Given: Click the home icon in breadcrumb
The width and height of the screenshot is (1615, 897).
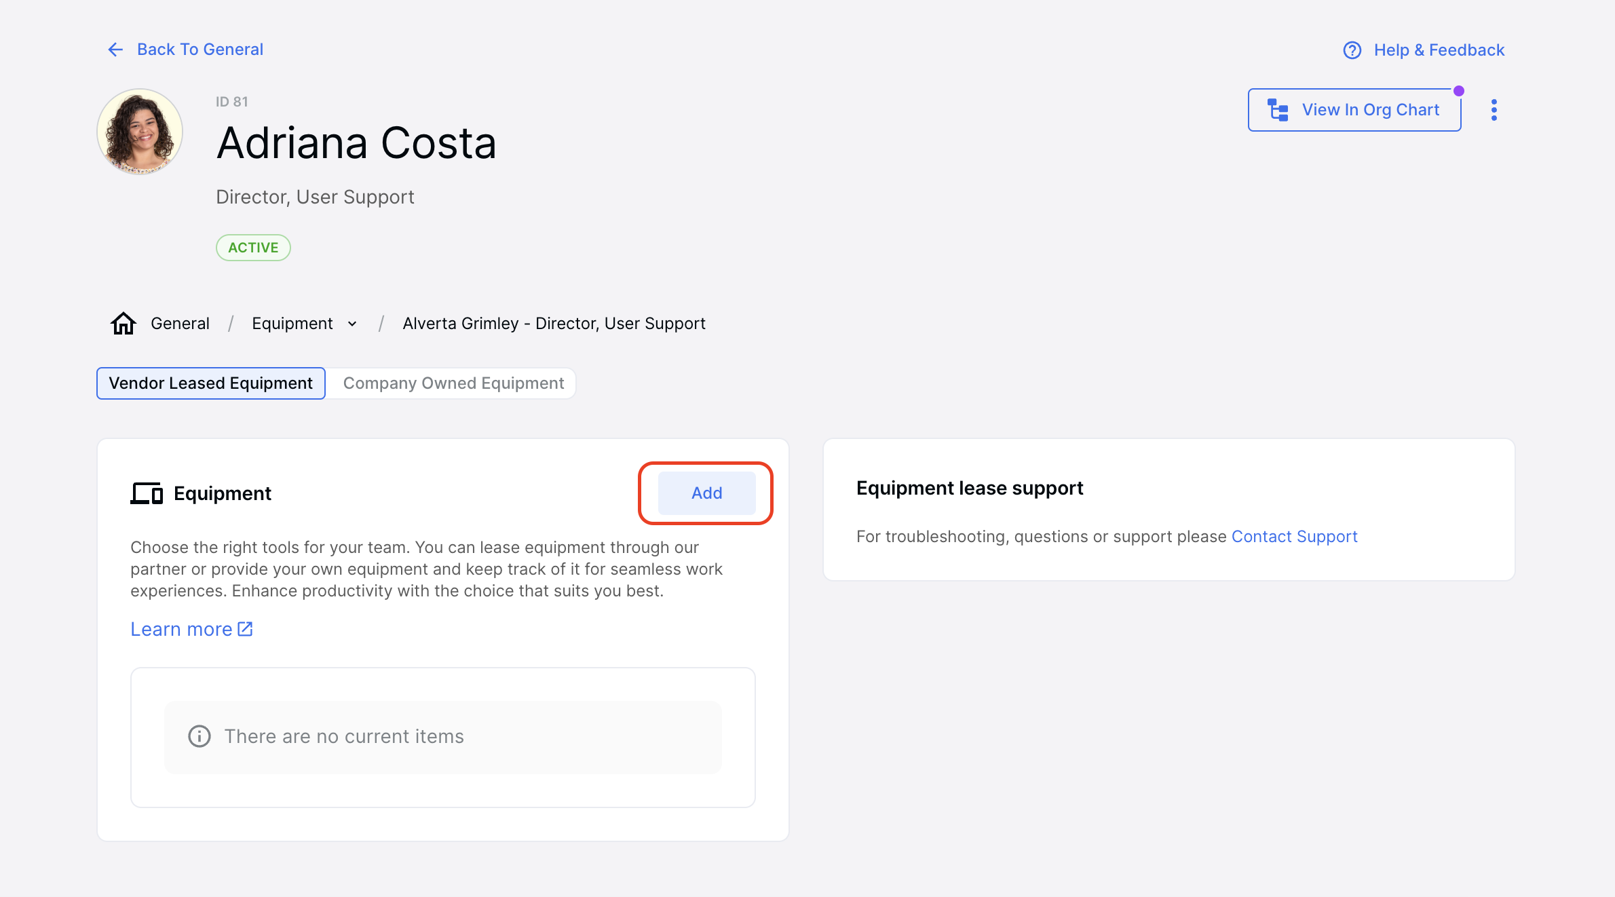Looking at the screenshot, I should pos(123,324).
